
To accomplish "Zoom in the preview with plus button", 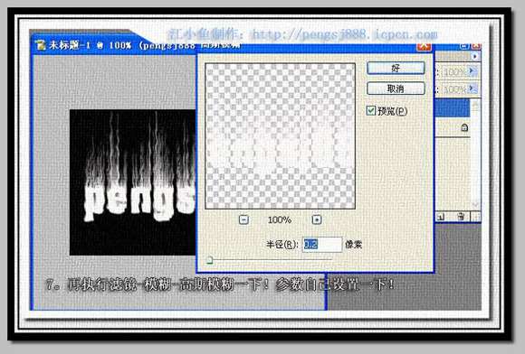I will [x=317, y=219].
